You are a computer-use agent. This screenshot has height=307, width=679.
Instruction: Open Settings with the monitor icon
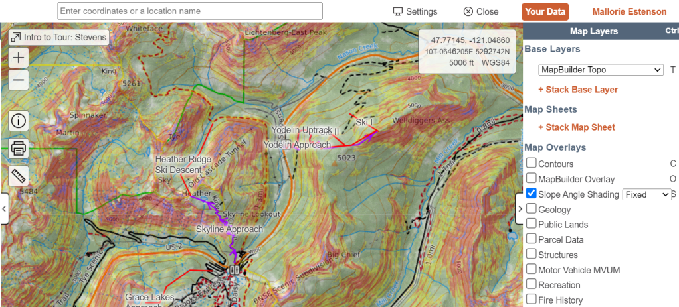(x=415, y=11)
